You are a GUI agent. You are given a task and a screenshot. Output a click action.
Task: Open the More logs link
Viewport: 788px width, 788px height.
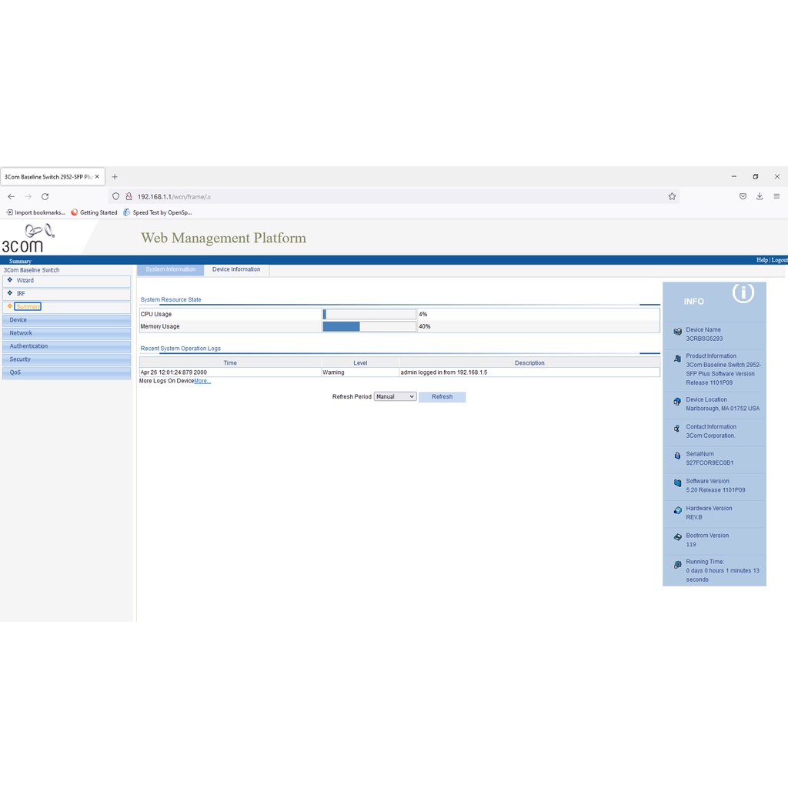202,381
